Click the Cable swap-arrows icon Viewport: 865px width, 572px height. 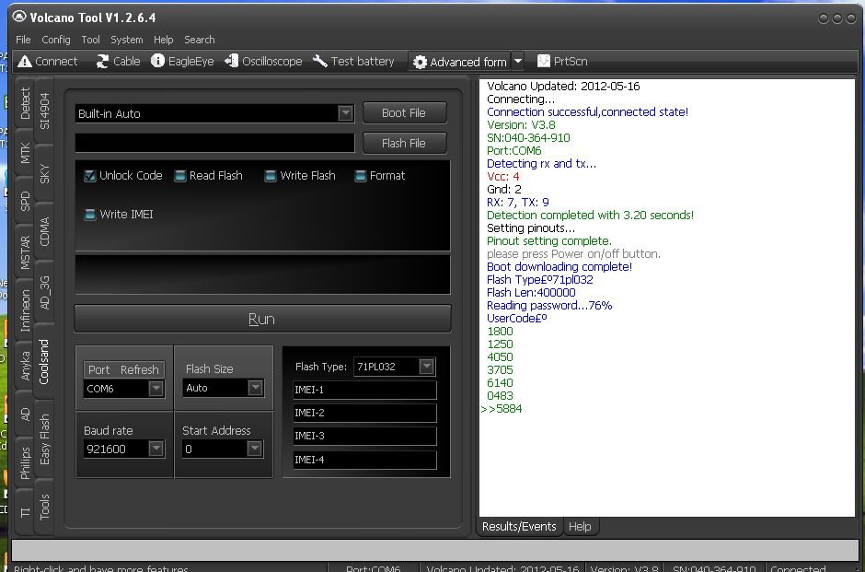point(102,62)
